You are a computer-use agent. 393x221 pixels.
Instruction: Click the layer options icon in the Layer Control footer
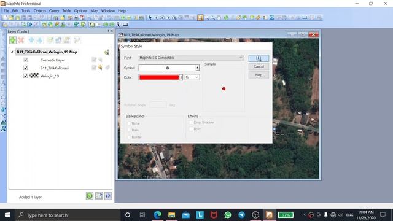99,196
